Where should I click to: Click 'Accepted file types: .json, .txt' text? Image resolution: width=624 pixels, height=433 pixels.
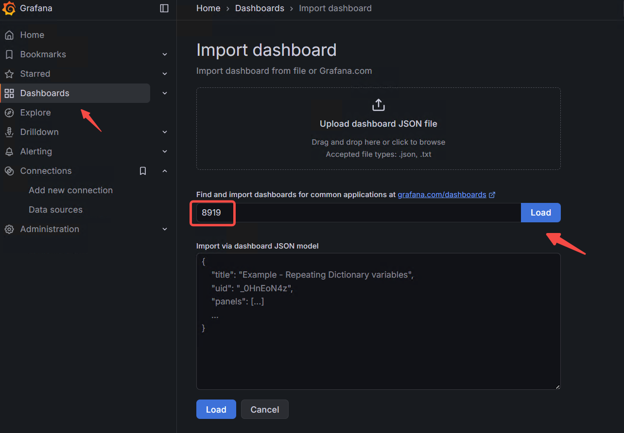(379, 154)
